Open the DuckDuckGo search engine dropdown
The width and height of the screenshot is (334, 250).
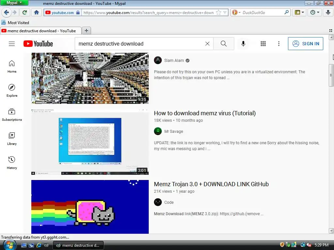point(236,13)
